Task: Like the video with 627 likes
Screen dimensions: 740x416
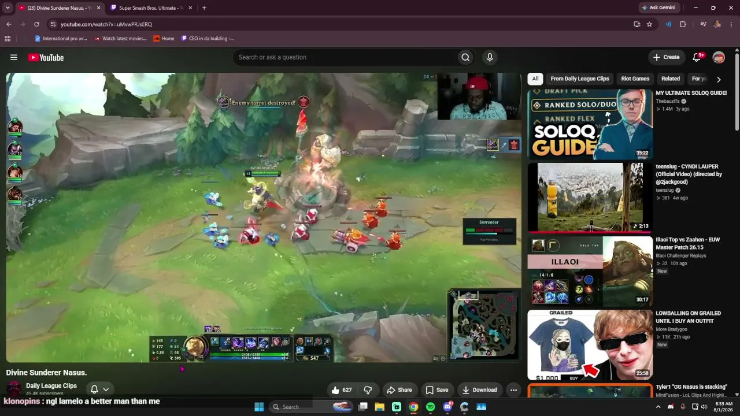Action: pos(342,390)
